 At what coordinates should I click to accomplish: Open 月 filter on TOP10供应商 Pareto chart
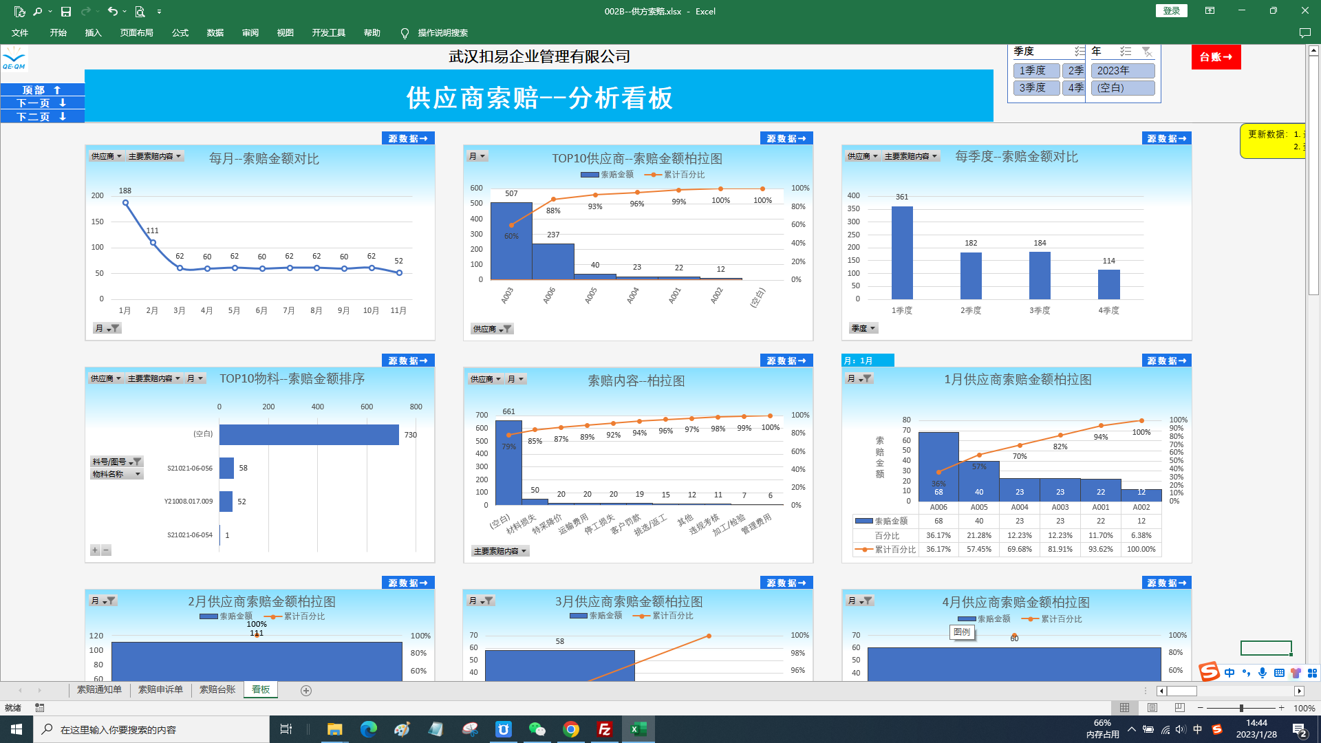tap(477, 156)
